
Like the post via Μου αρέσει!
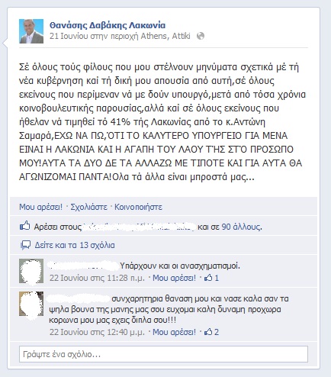point(40,207)
